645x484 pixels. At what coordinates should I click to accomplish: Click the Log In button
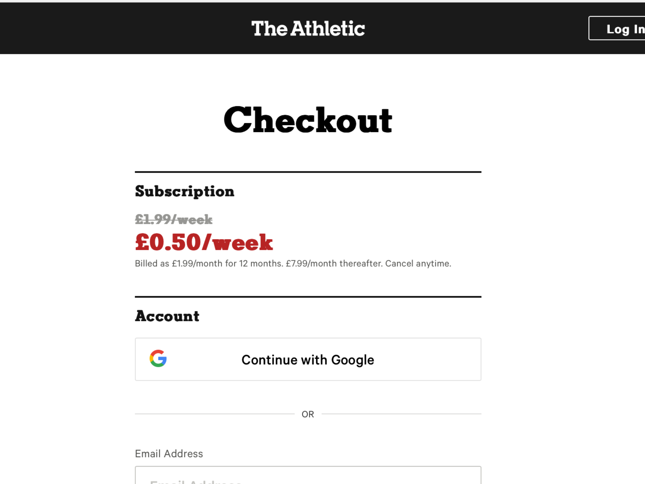617,28
